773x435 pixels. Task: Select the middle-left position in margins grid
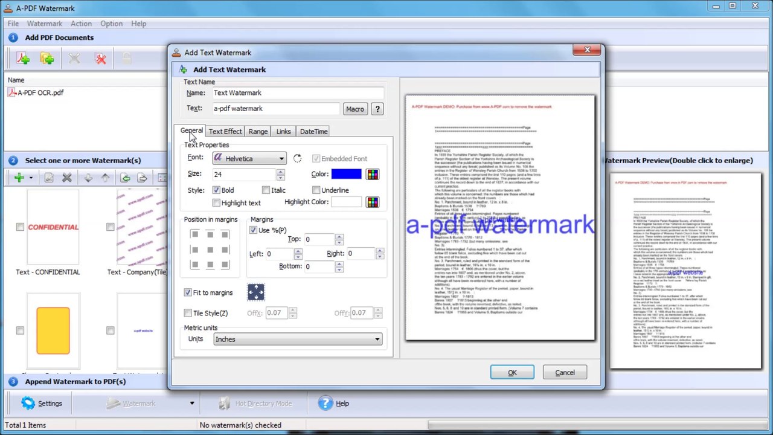[x=194, y=250]
